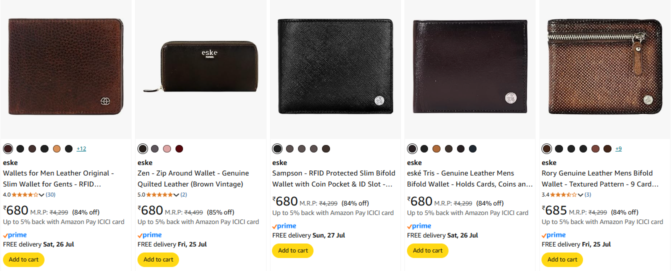The image size is (671, 271).
Task: Show +12 more colors for first wallet
Action: point(81,148)
